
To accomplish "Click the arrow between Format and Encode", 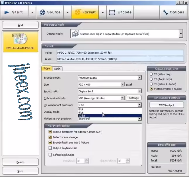I will tap(103, 12).
